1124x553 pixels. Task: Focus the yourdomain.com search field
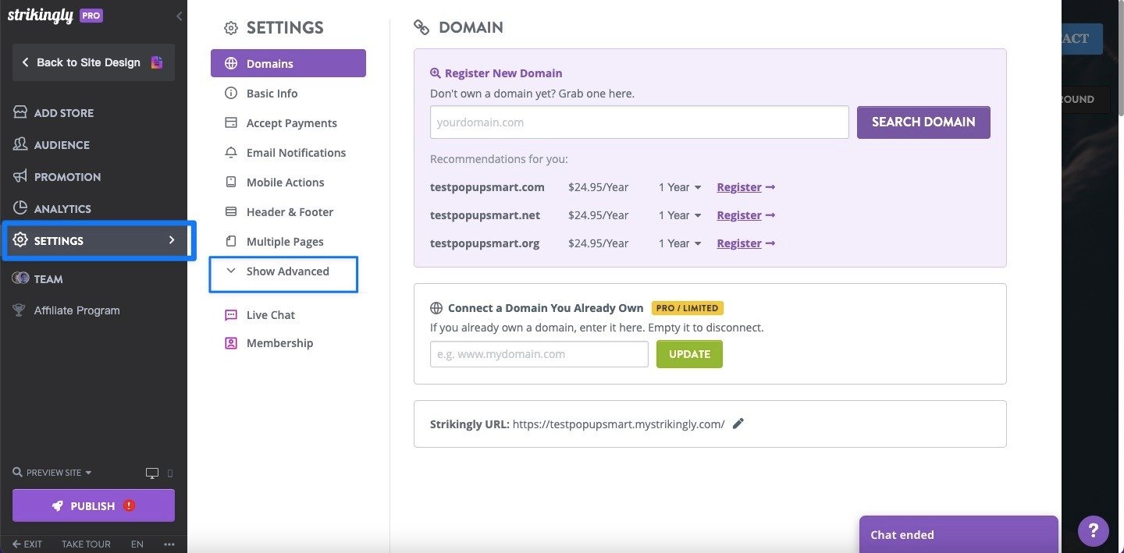tap(639, 122)
